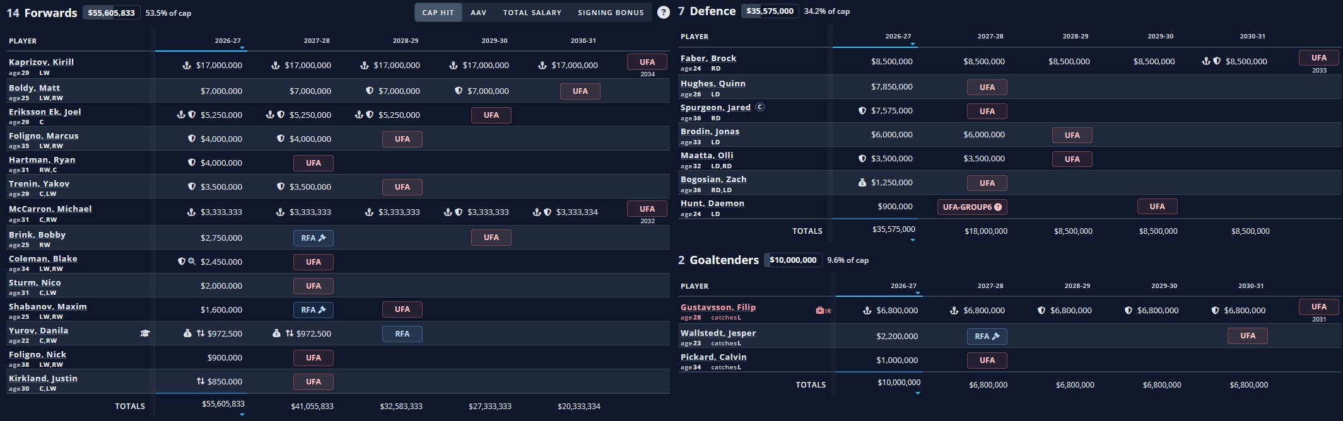This screenshot has width=1343, height=421.
Task: Click the RFA arbitration badge for Brink
Action: pos(313,238)
